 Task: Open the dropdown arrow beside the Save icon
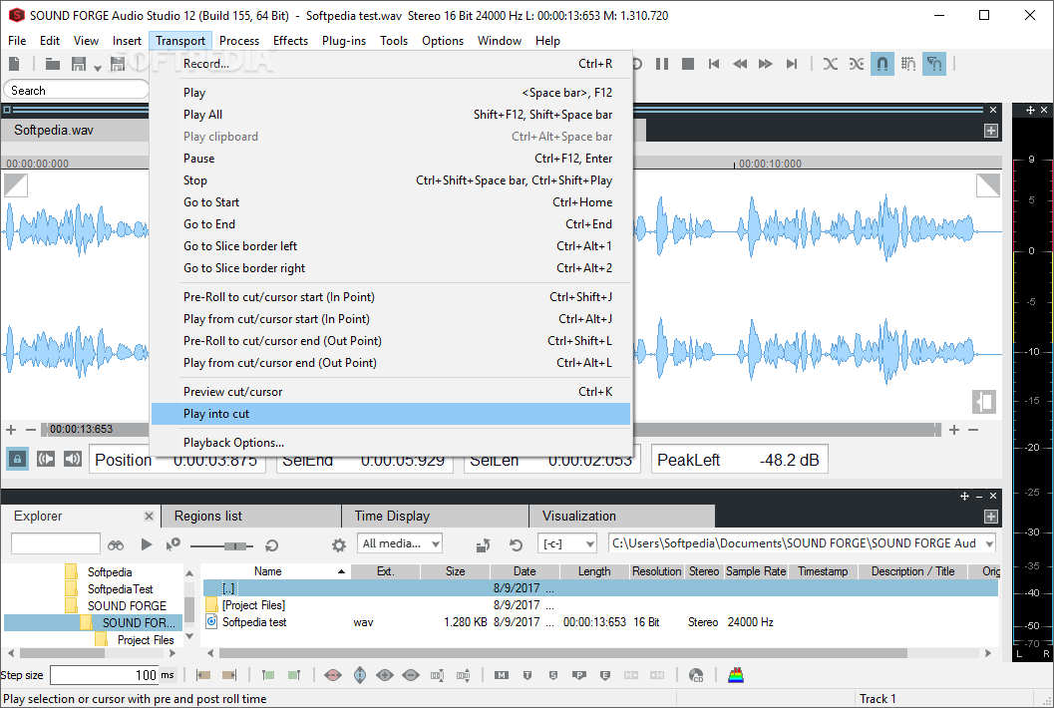[x=98, y=68]
